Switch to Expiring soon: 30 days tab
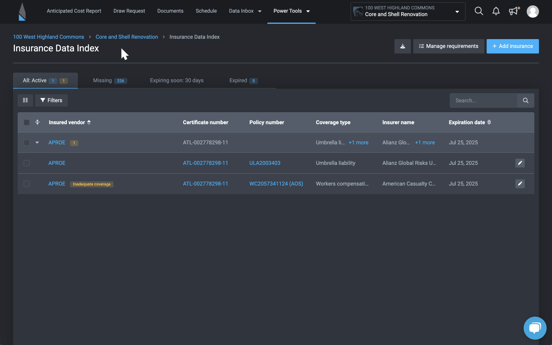Viewport: 552px width, 345px height. click(177, 80)
